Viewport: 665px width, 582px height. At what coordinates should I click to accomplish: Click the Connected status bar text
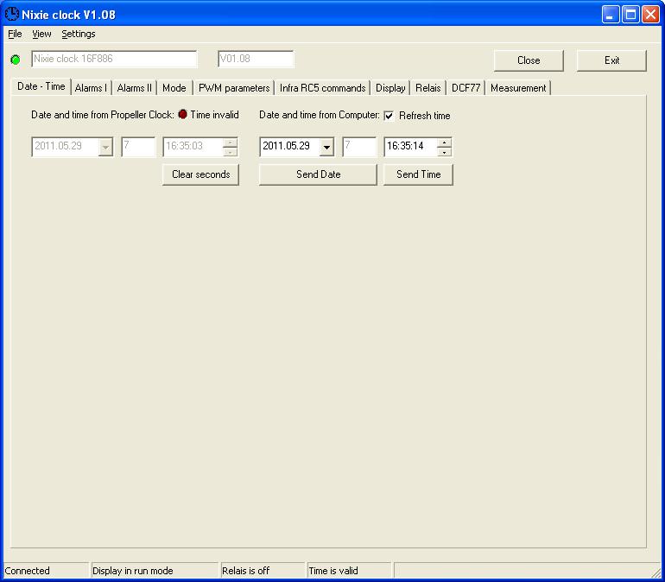coord(27,571)
